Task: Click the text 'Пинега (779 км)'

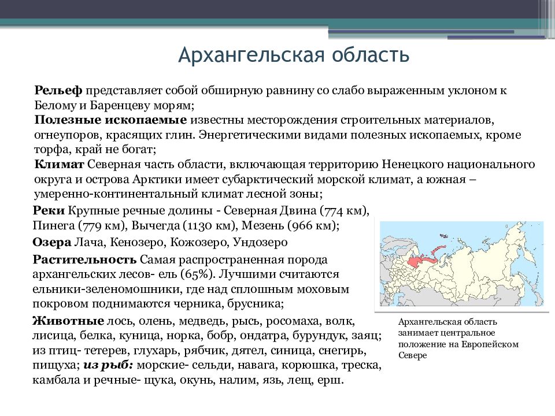Action: point(79,226)
